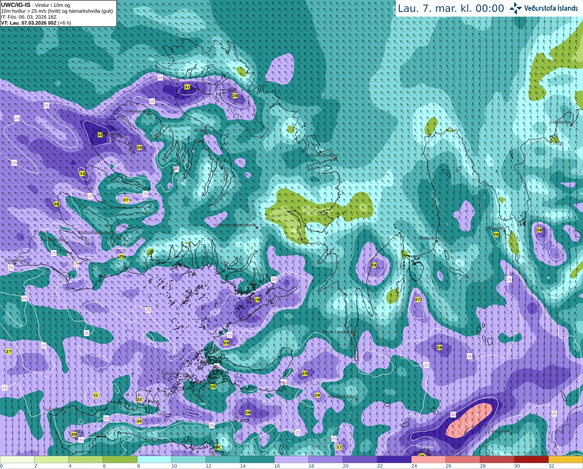The image size is (583, 469).
Task: Pick the 6–8 olive green legend swatch
Action: [x=120, y=459]
